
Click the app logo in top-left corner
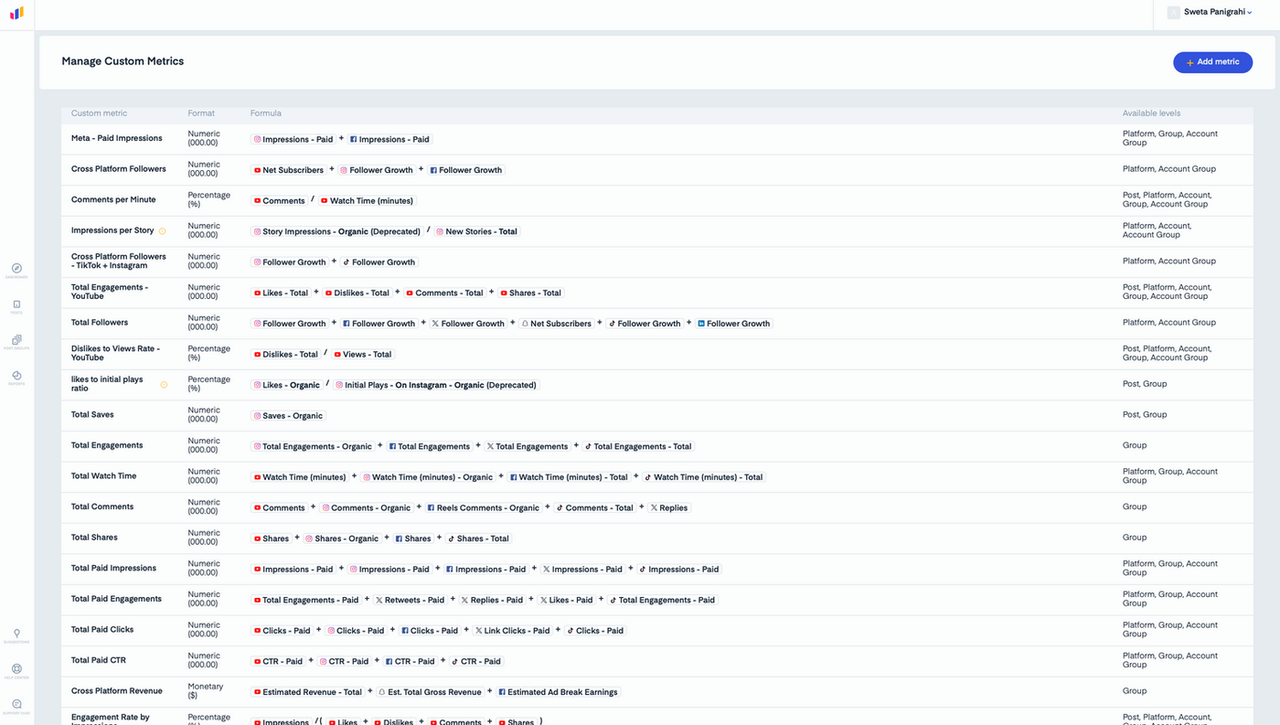[16, 13]
